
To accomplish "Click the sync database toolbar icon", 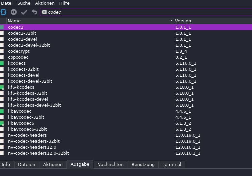I will 3,12.
